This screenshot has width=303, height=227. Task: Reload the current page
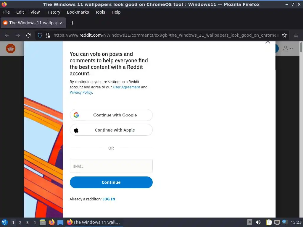point(28,35)
